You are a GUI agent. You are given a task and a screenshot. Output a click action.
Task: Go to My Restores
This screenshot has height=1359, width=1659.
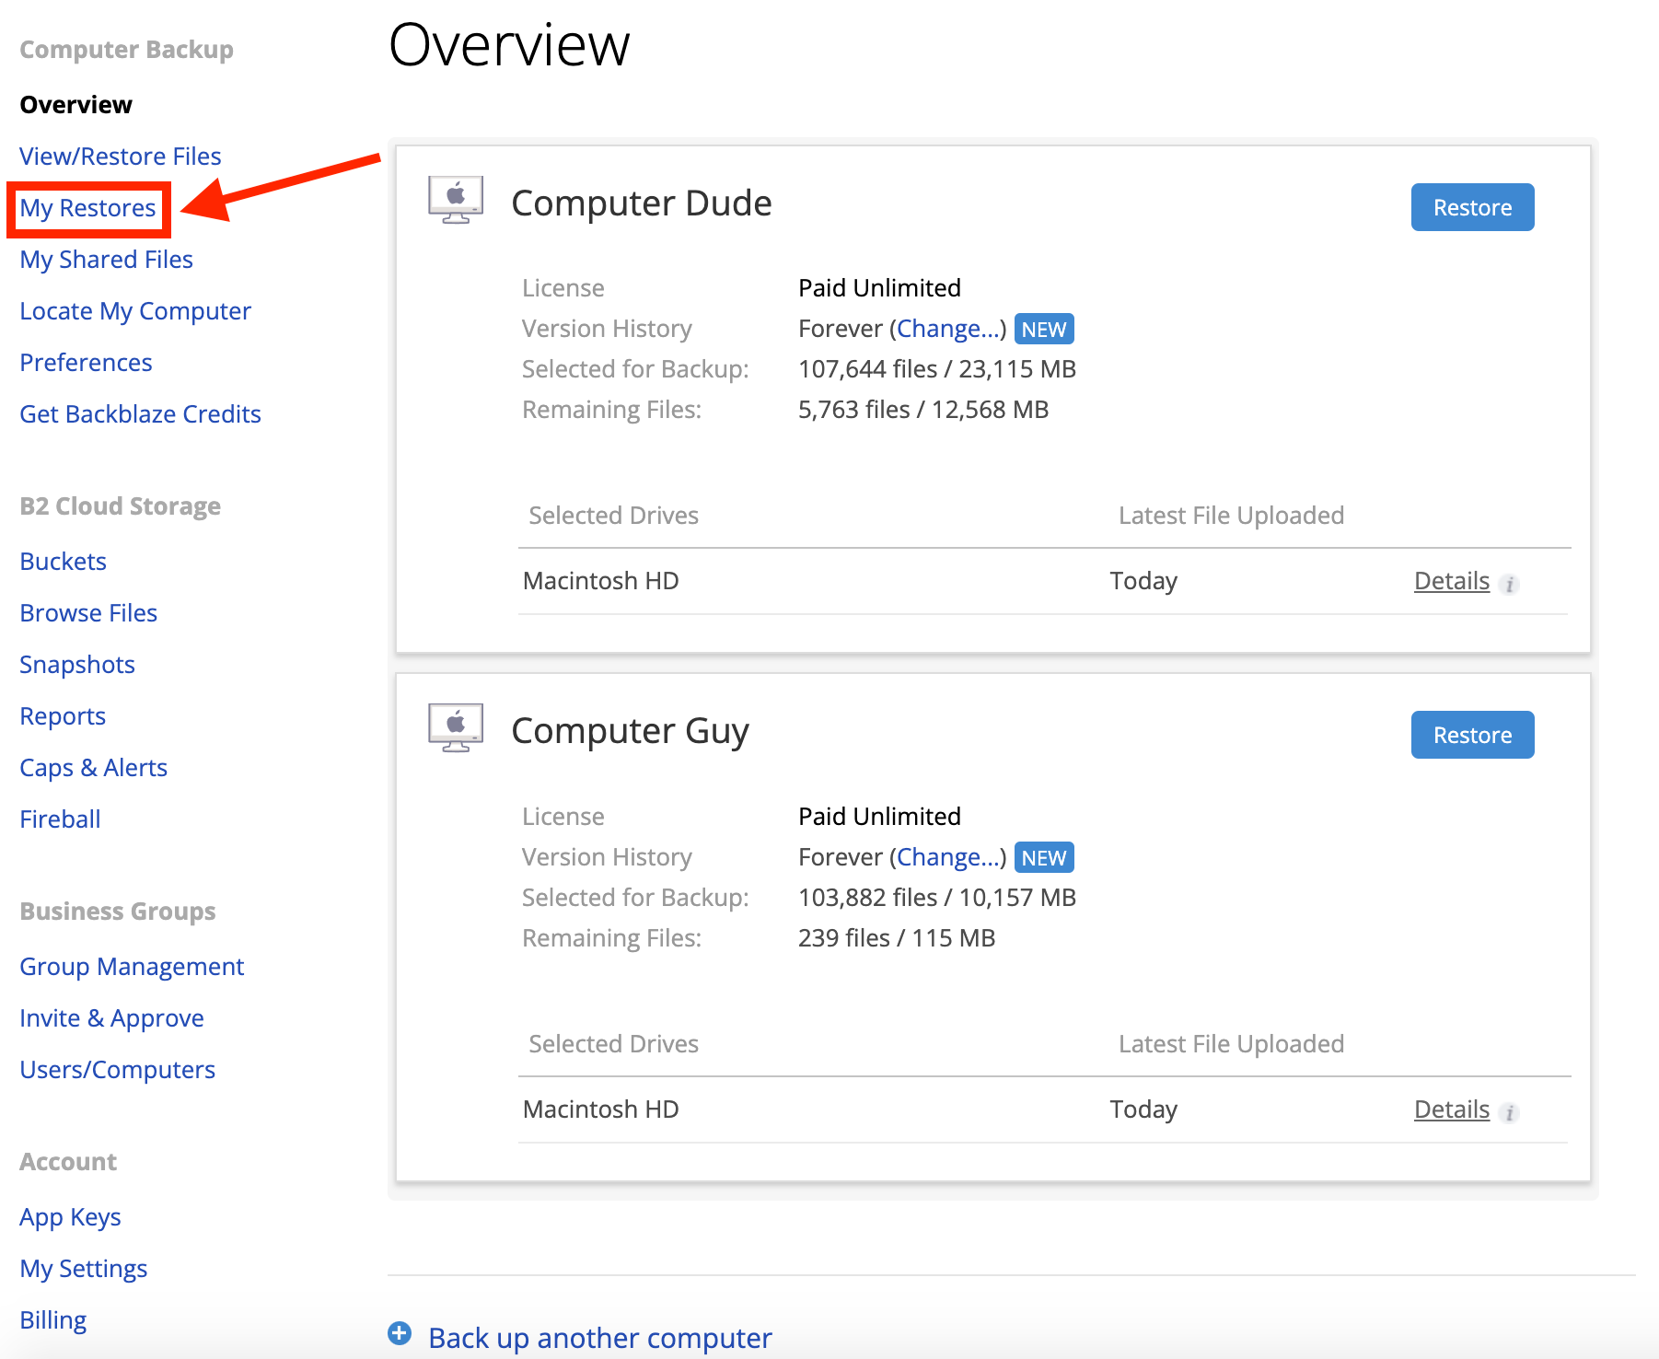tap(88, 208)
